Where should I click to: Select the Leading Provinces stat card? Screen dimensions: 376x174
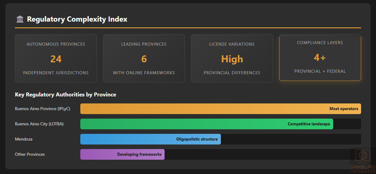(144, 58)
